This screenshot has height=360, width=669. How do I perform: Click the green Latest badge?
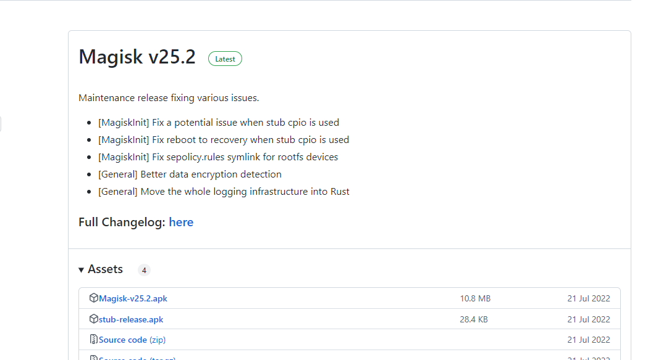225,59
